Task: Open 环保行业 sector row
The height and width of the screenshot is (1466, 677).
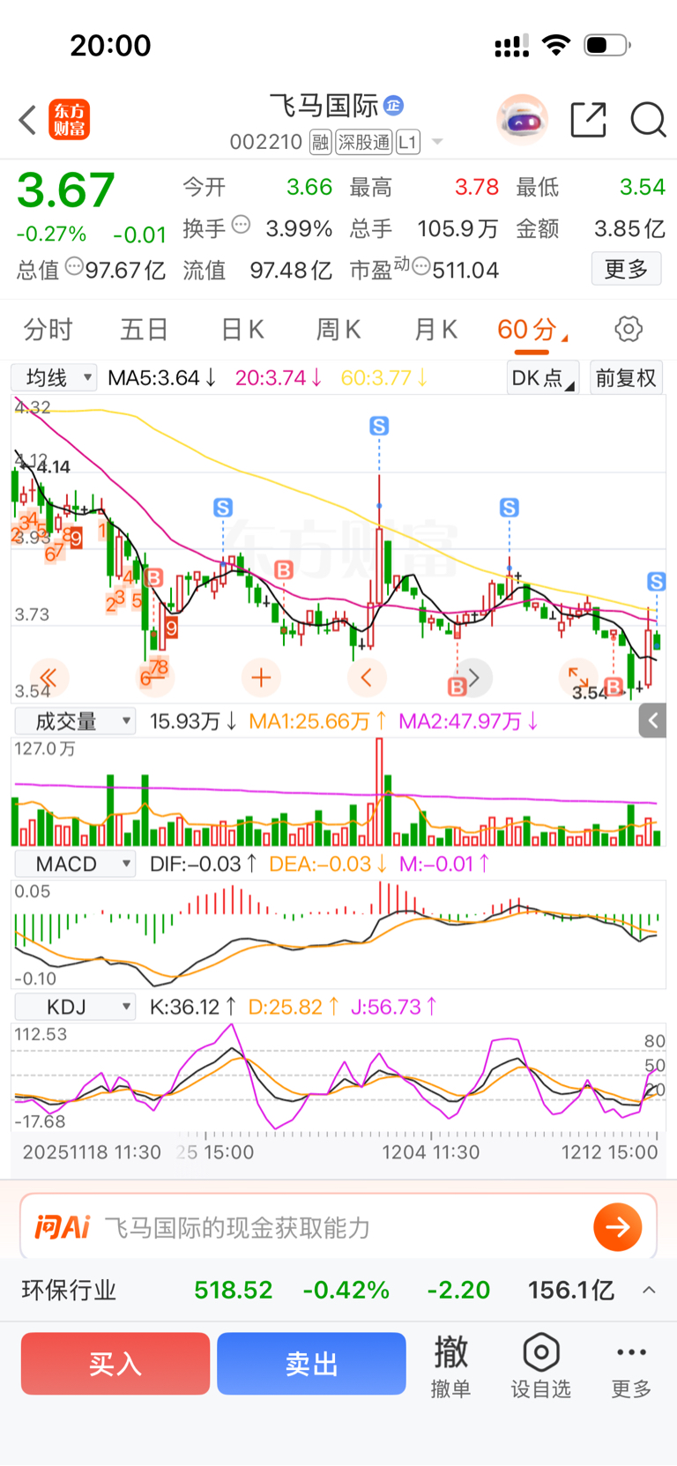Action: coord(338,1291)
